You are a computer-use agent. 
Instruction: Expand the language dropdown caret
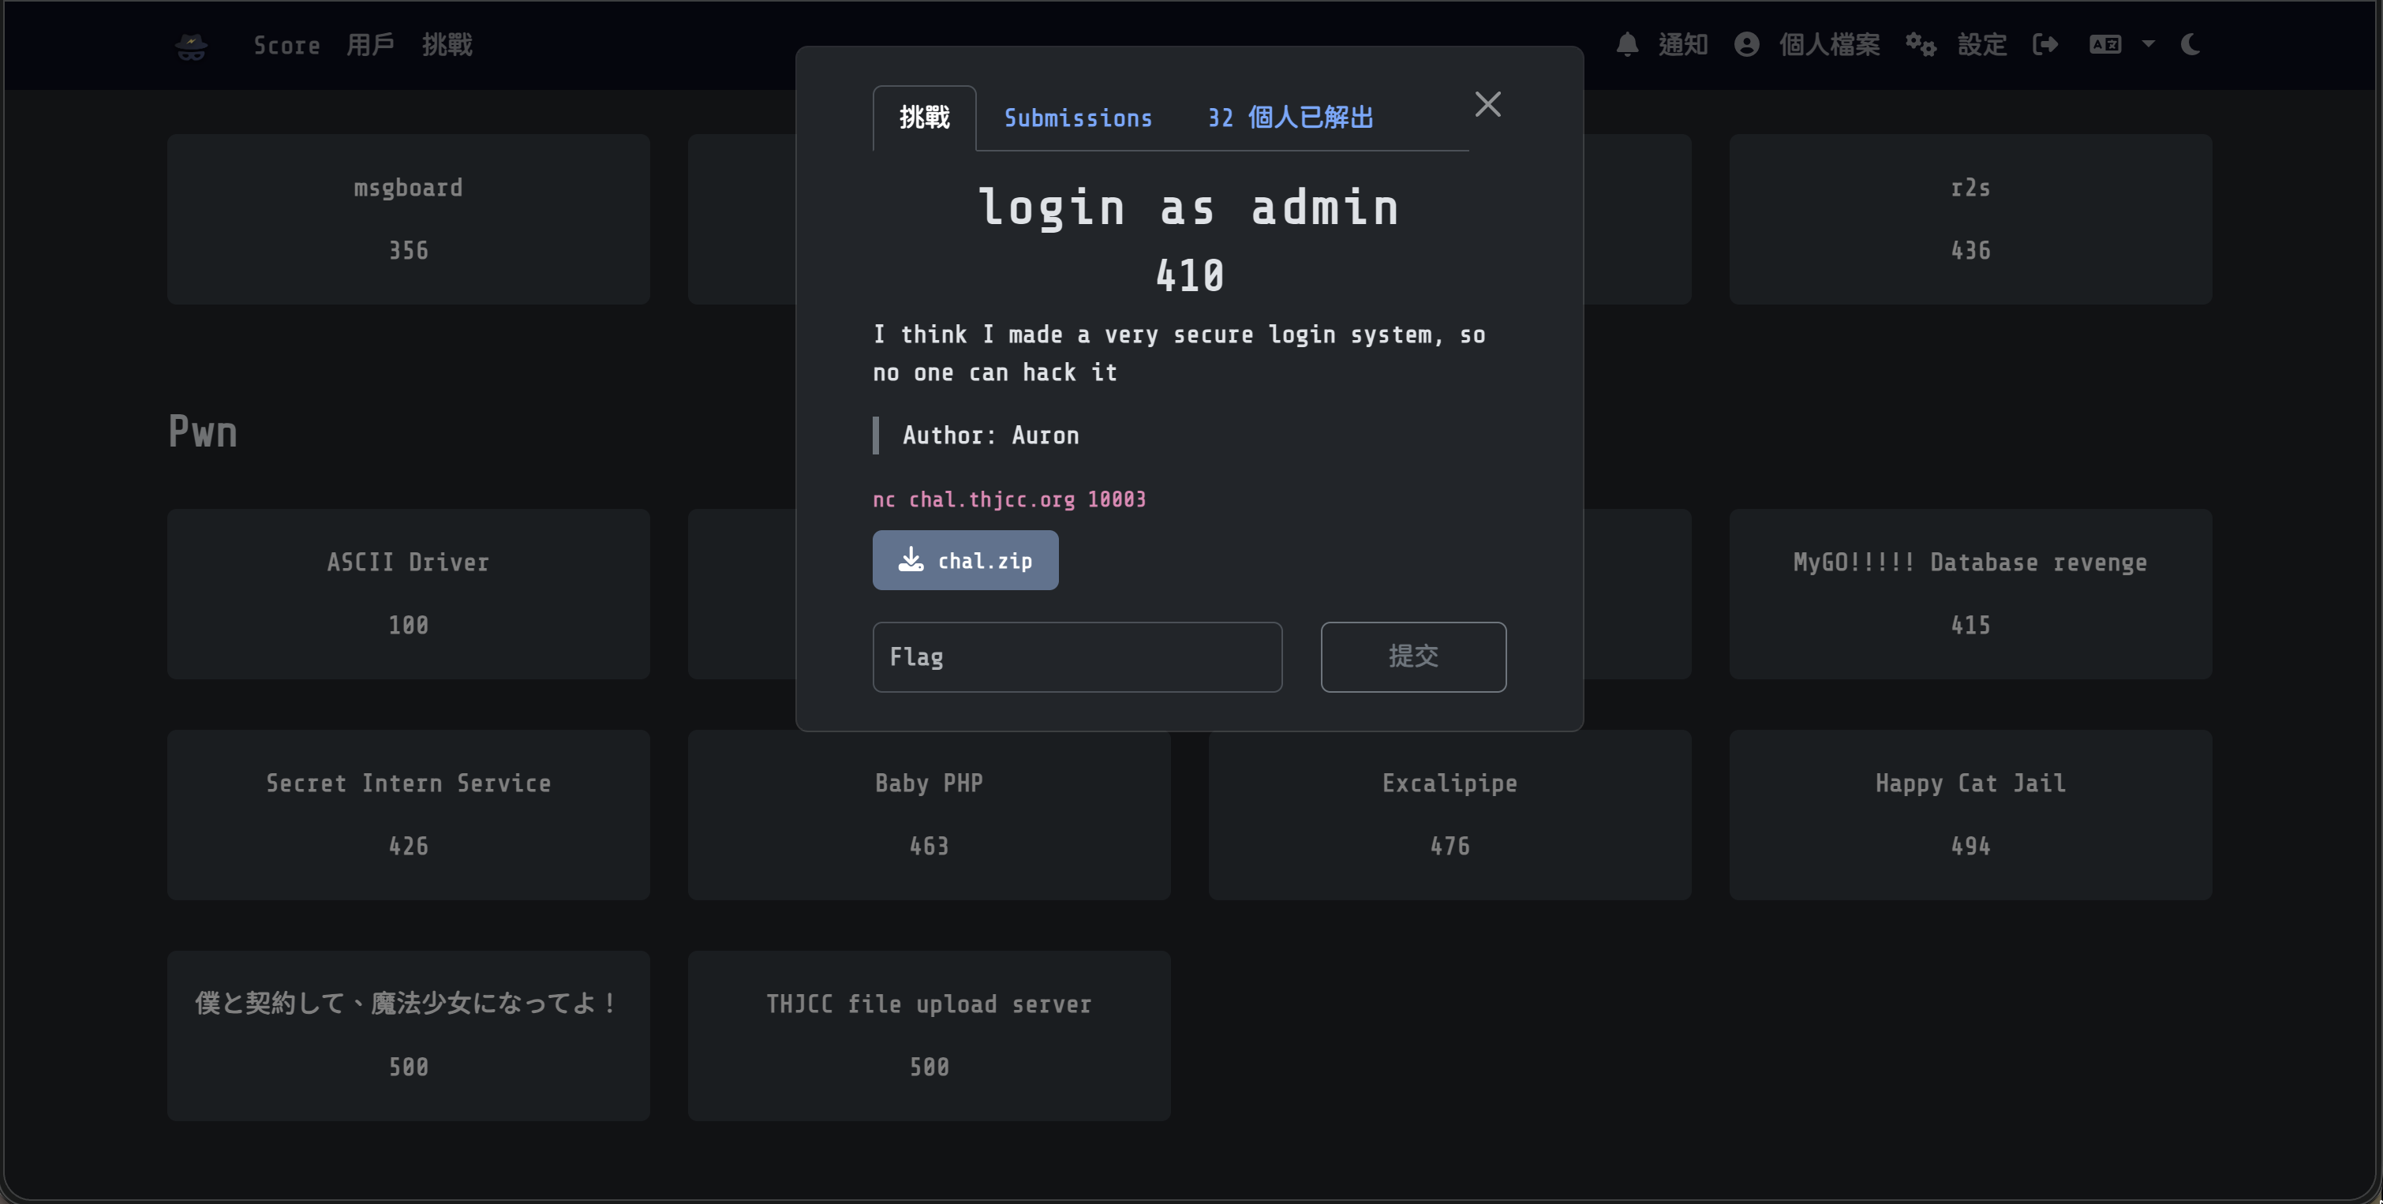[x=2148, y=43]
